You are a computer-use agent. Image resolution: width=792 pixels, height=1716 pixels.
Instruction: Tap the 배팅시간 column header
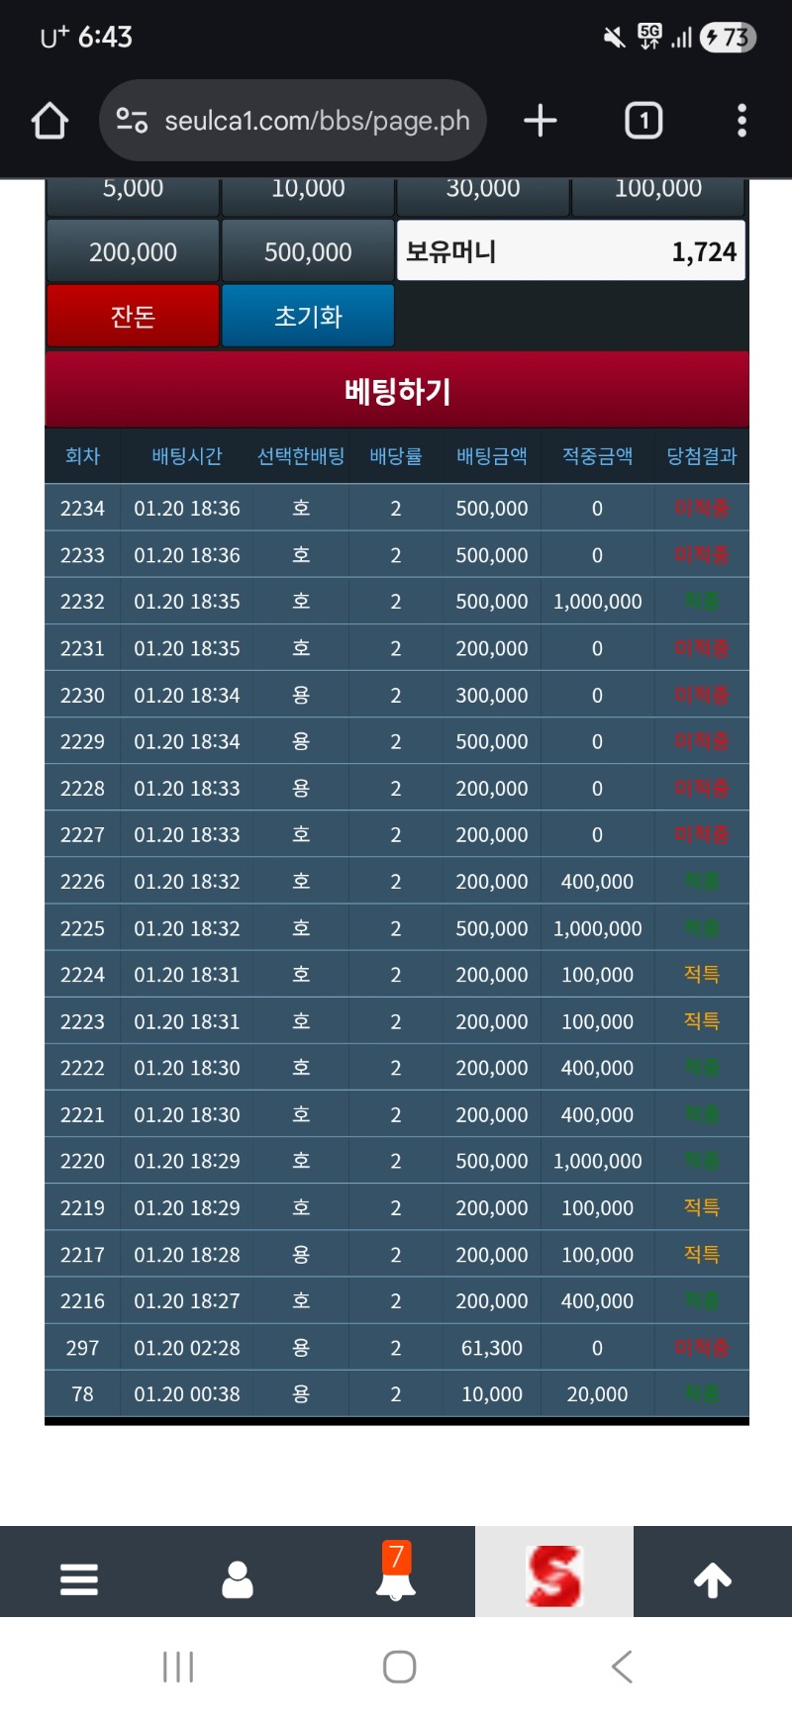click(187, 456)
